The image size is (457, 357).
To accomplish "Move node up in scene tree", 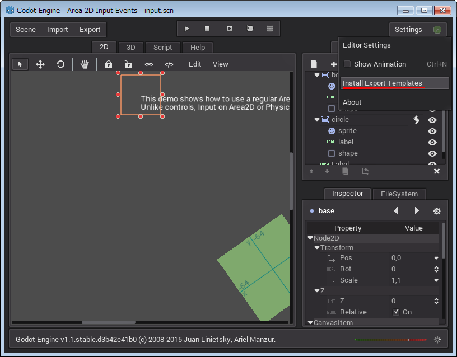I will coord(311,171).
